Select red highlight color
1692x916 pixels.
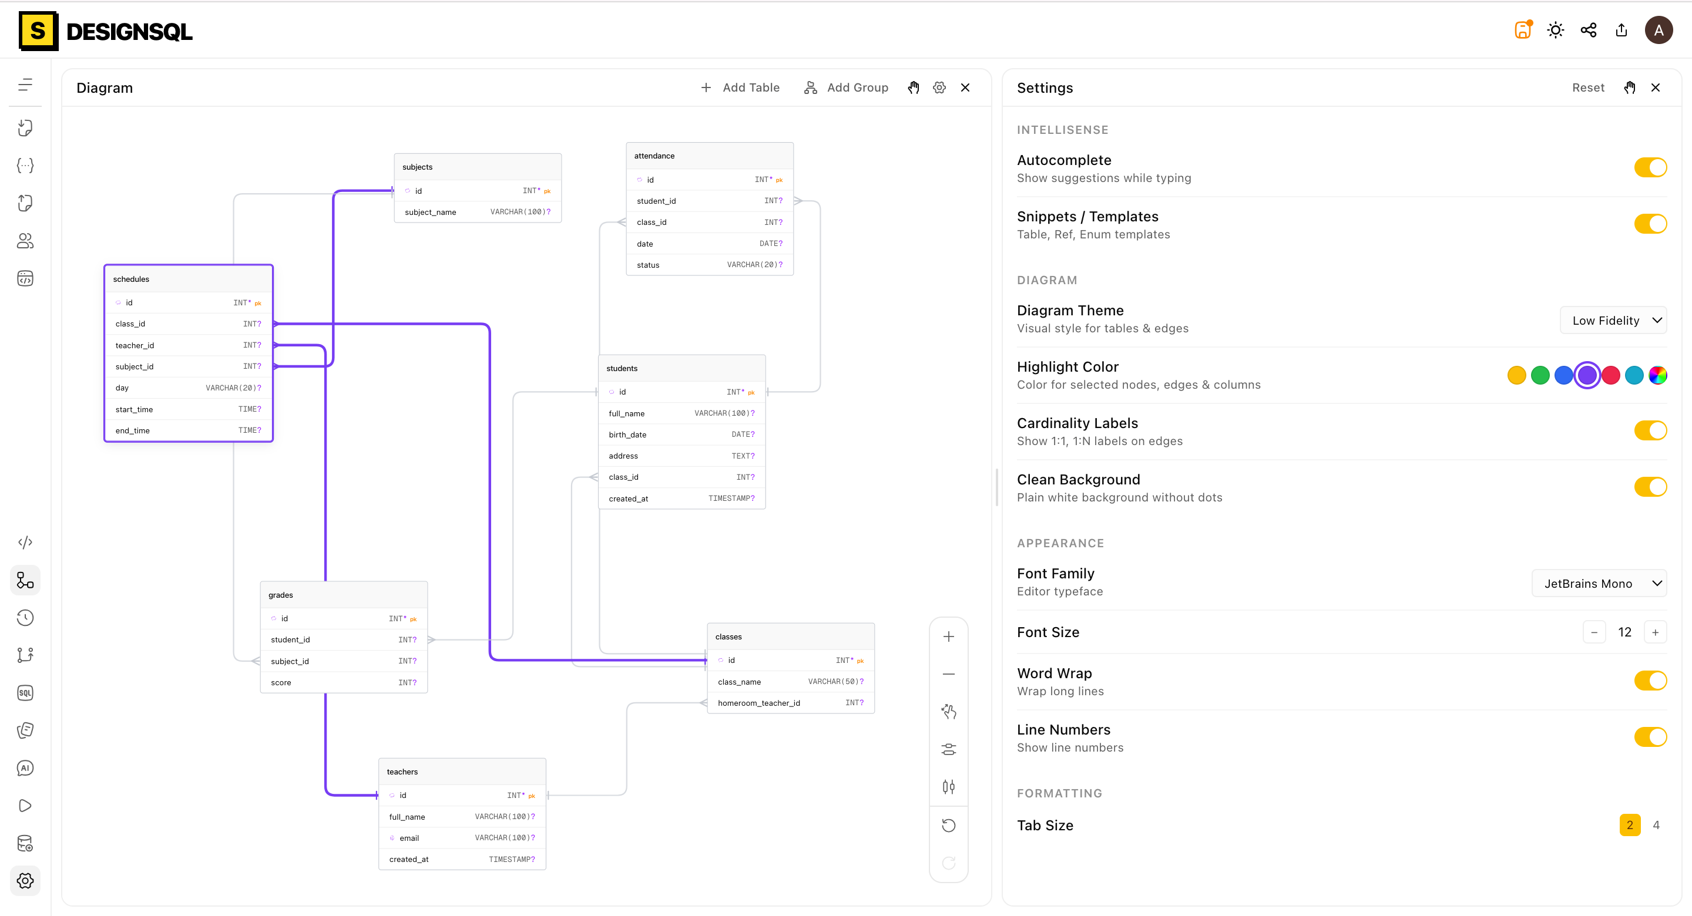(x=1610, y=376)
